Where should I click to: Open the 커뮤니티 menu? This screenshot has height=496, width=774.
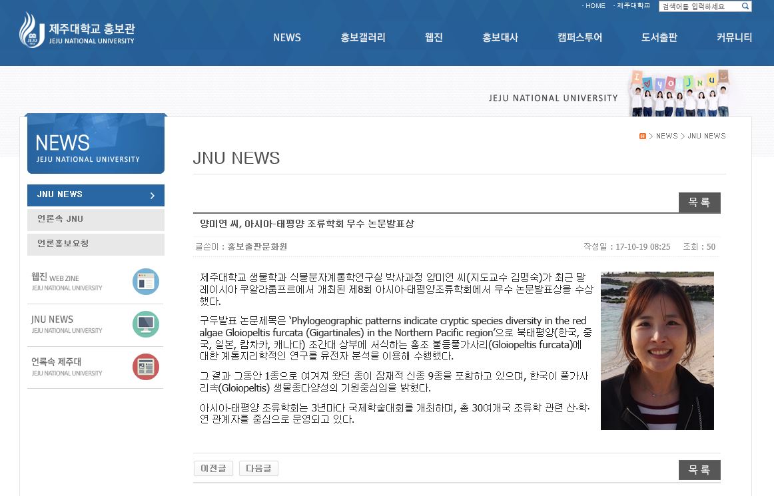pyautogui.click(x=733, y=38)
